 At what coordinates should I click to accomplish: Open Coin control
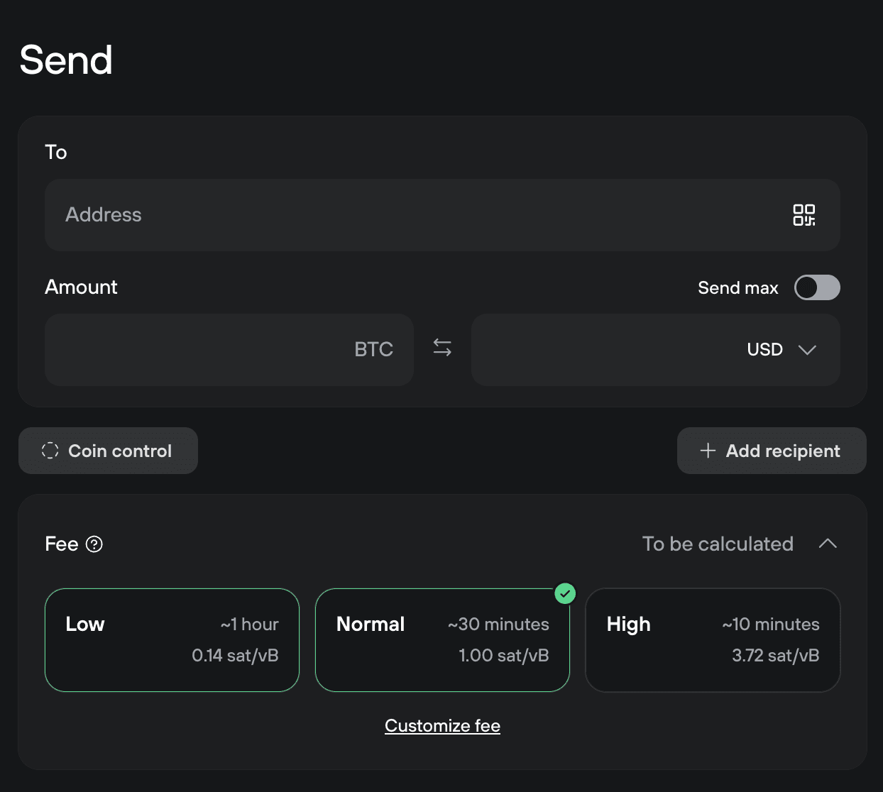[x=108, y=450]
